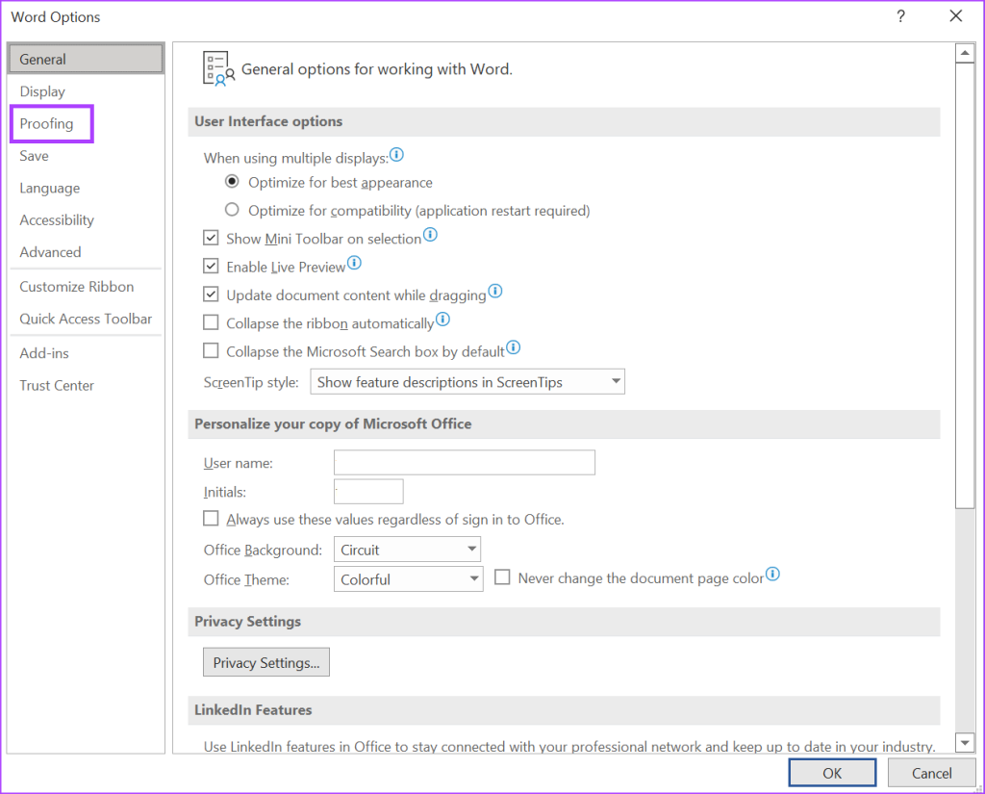The image size is (985, 794).
Task: Click info icon beside multiple displays label
Action: [396, 155]
